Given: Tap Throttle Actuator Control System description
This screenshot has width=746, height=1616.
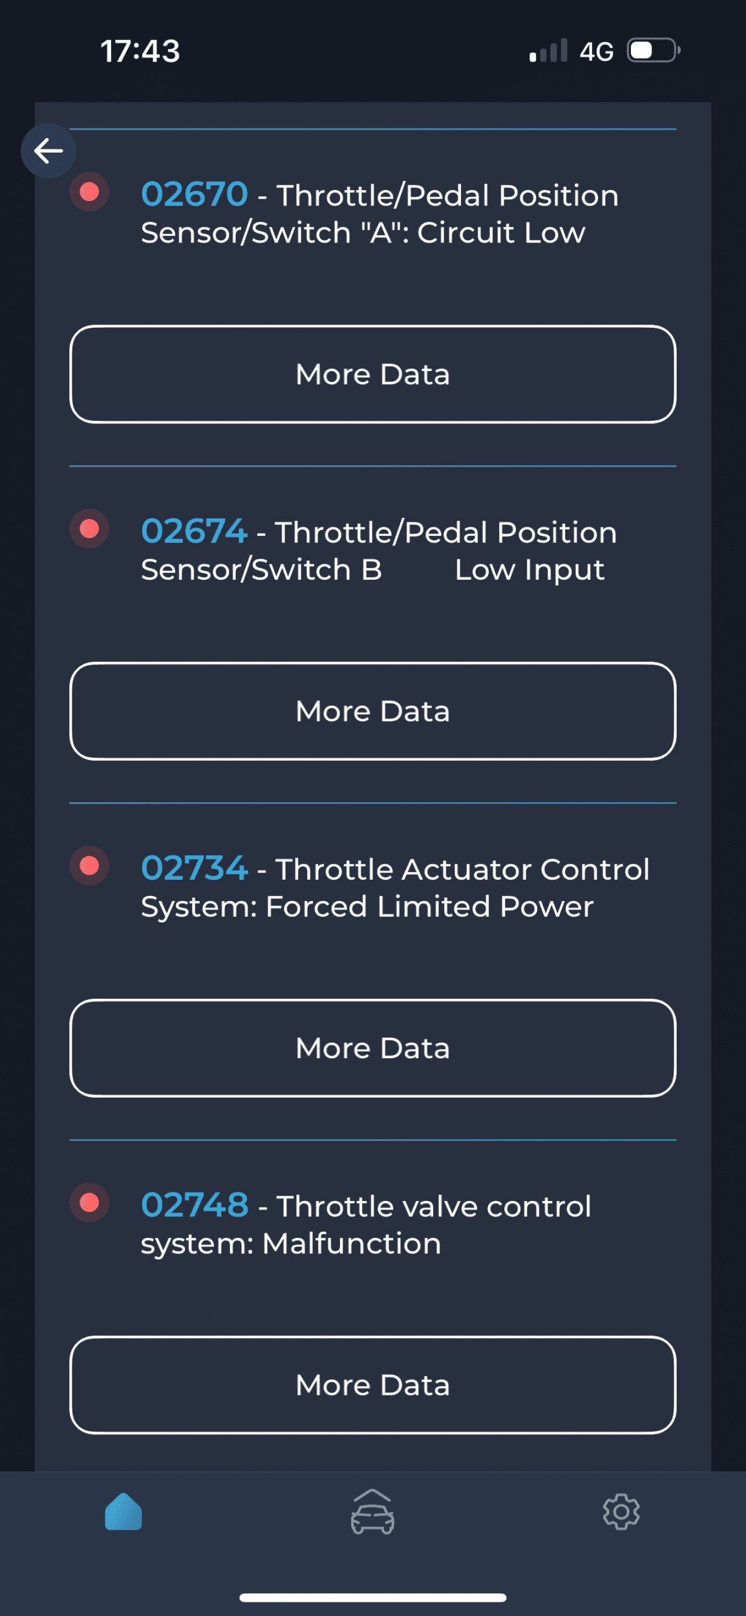Looking at the screenshot, I should coord(396,888).
